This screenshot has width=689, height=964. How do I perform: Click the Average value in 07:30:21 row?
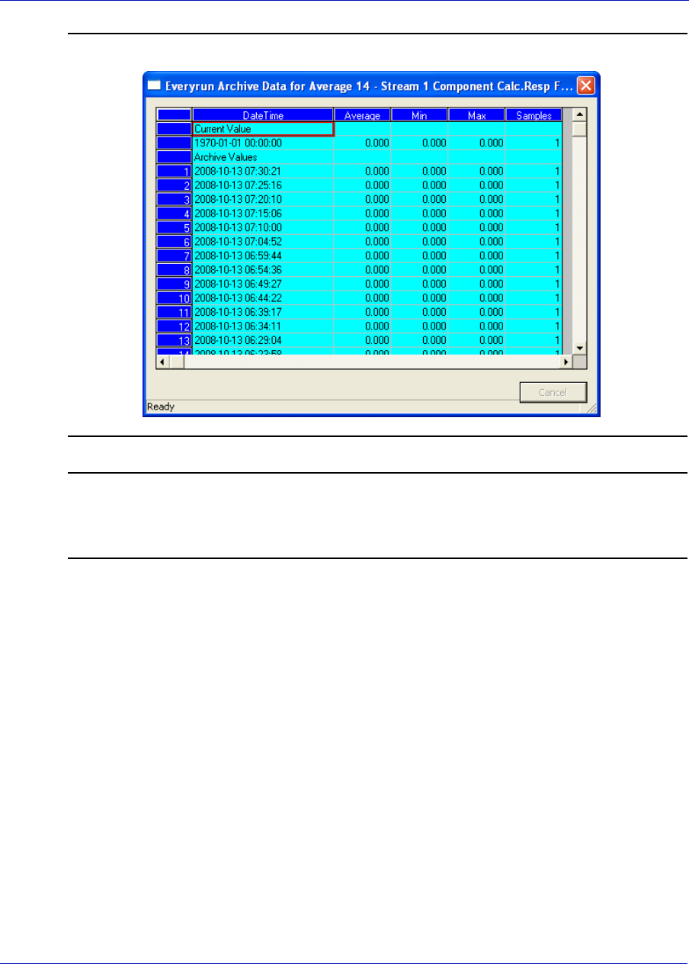coord(362,171)
